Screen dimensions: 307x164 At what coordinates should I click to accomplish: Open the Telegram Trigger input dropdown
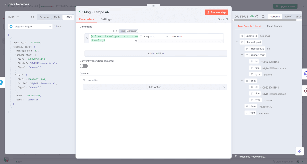click(x=30, y=27)
